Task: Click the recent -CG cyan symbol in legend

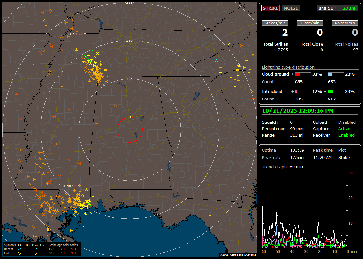Action: click(x=19, y=249)
